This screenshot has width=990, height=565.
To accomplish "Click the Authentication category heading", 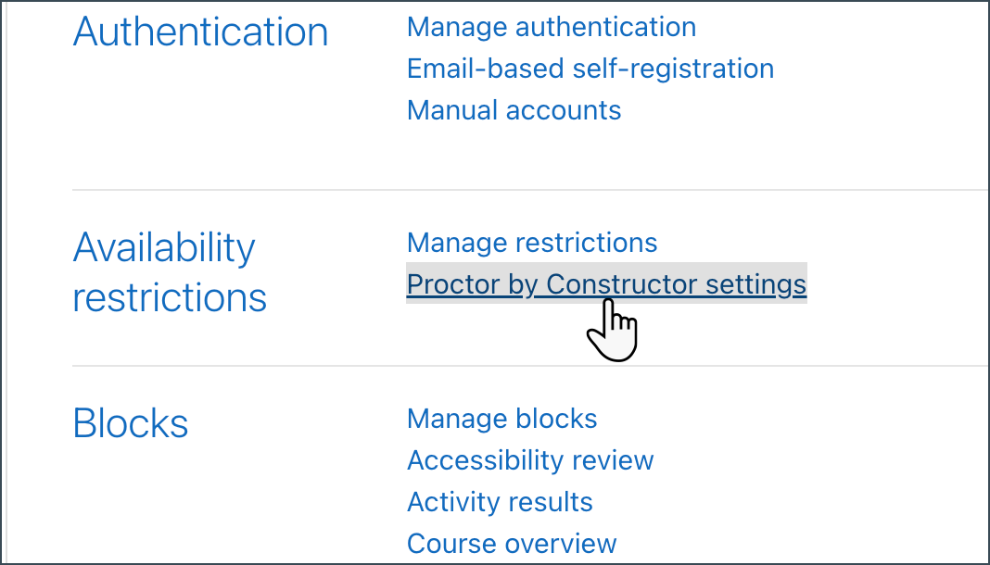I will pyautogui.click(x=200, y=32).
